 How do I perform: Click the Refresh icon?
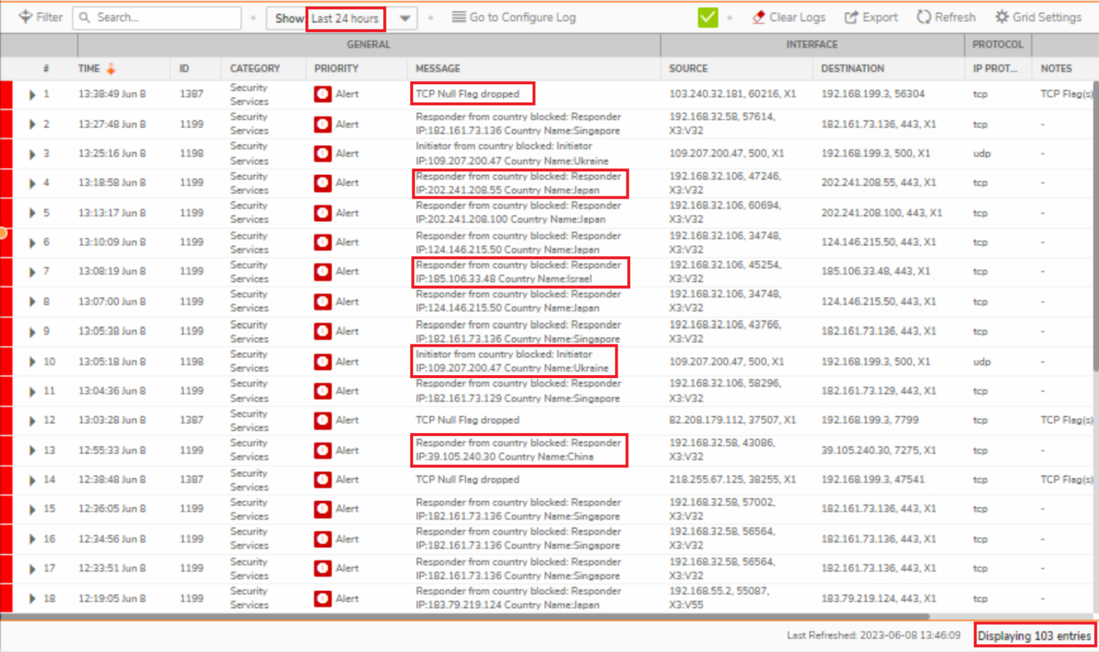point(924,17)
